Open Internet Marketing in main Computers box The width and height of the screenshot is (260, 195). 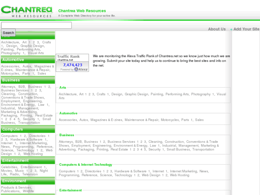click(183, 171)
